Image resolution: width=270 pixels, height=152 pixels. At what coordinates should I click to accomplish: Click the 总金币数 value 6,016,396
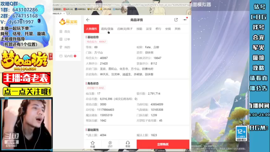tap(106, 99)
